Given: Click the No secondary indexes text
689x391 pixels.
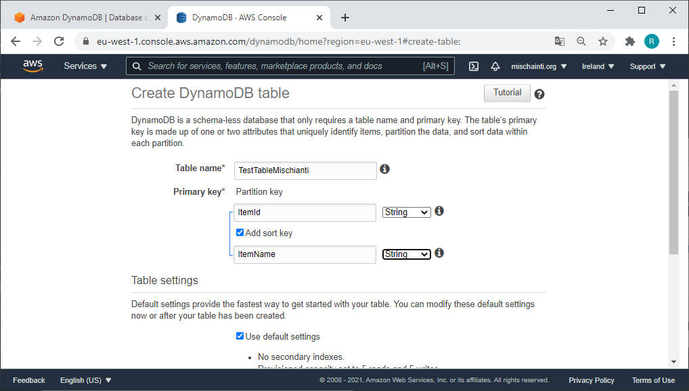Looking at the screenshot, I should 301,356.
